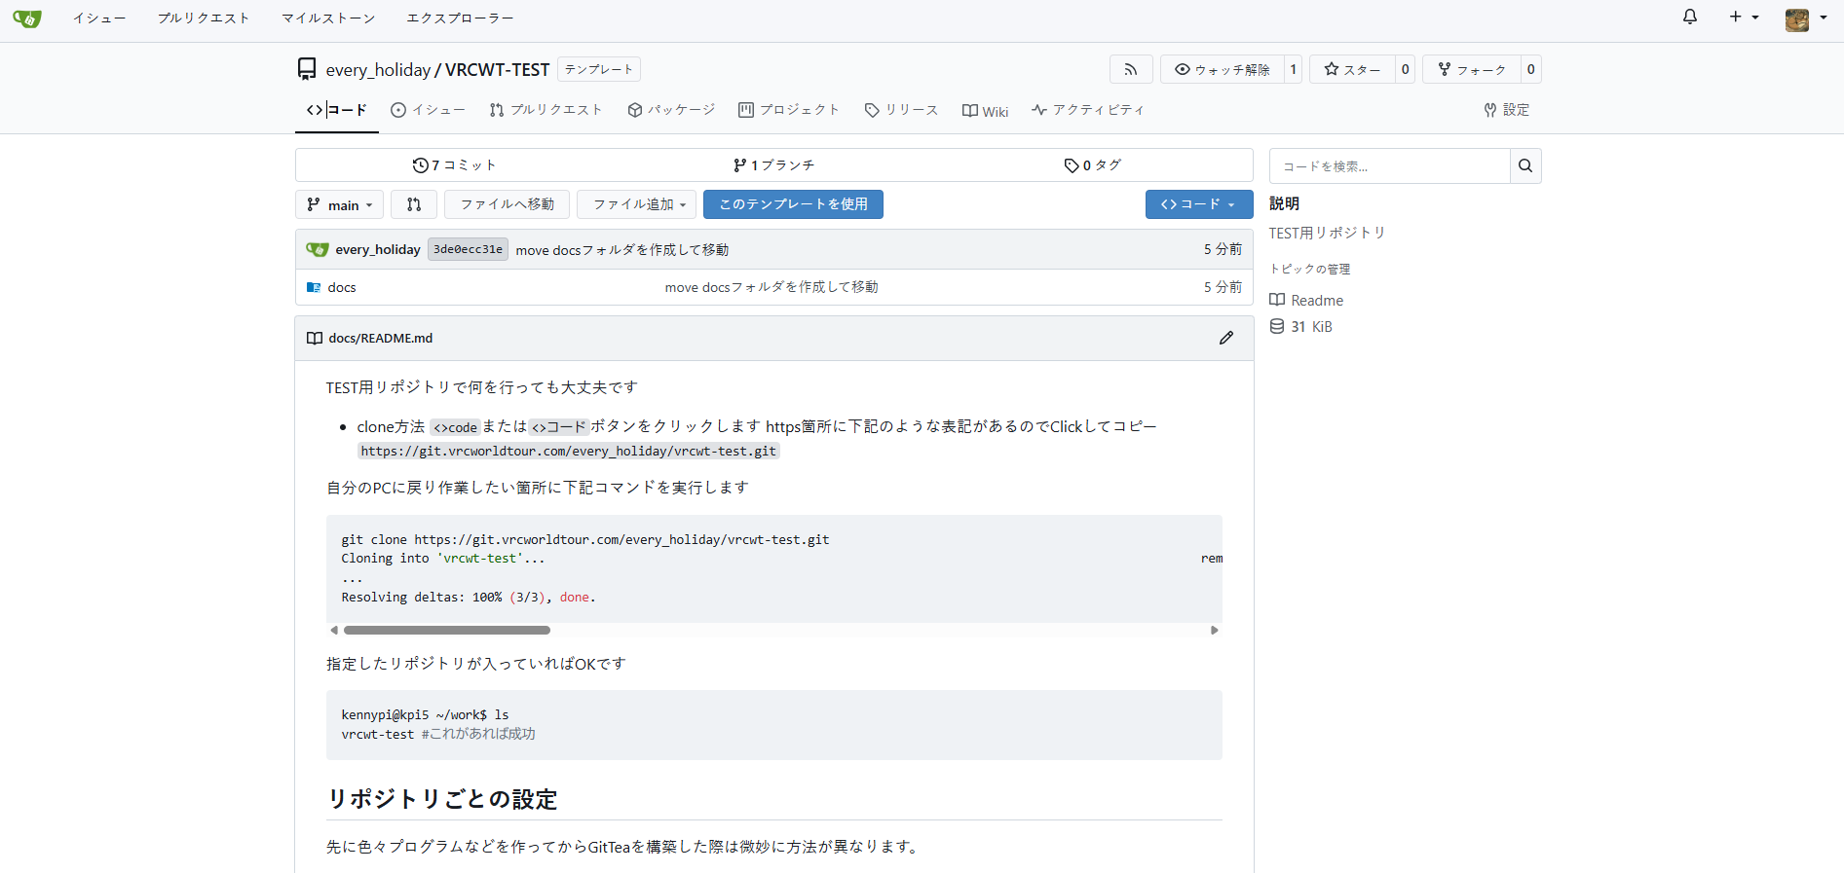This screenshot has width=1844, height=873.
Task: Click the 7 commits history link
Action: pyautogui.click(x=455, y=165)
